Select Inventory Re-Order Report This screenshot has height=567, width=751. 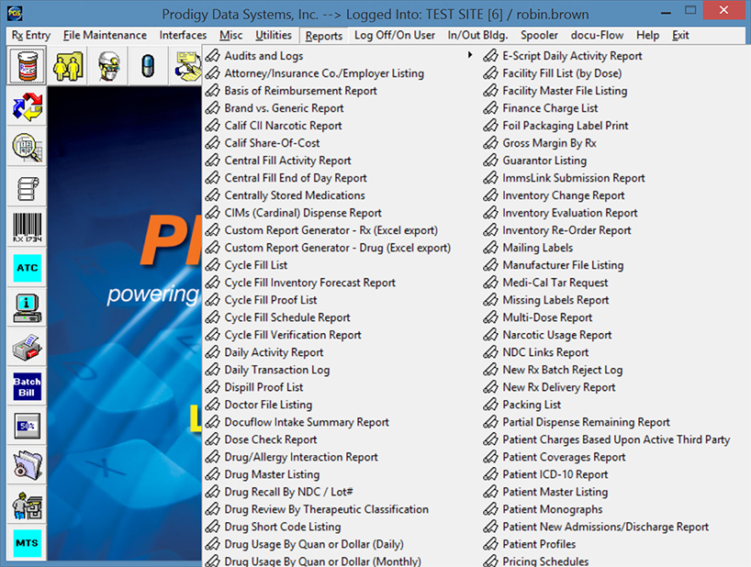pos(566,230)
